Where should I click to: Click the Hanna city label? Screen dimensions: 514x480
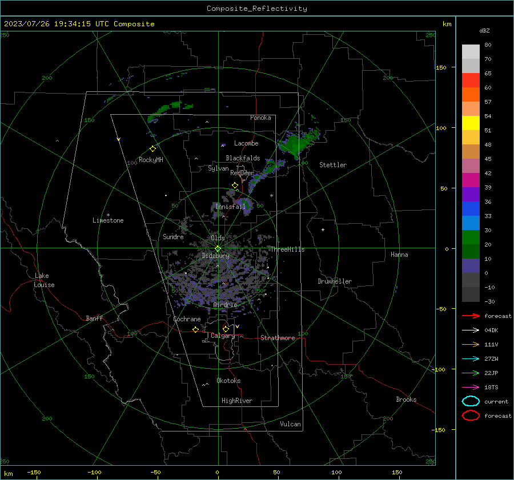[399, 255]
